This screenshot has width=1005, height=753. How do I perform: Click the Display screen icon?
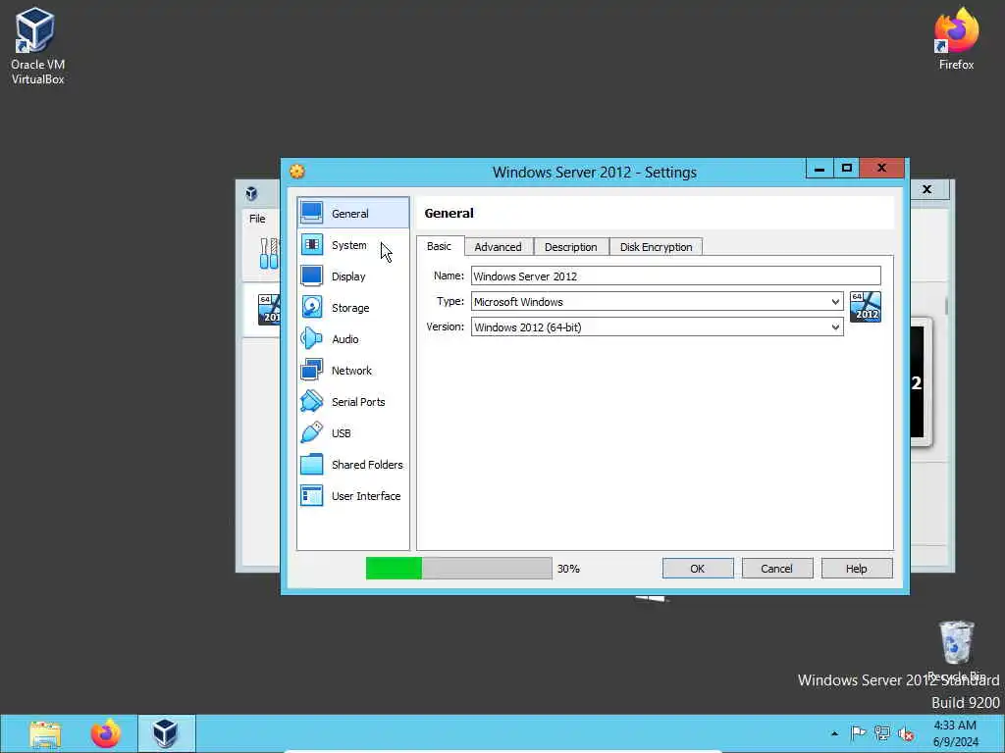point(311,276)
